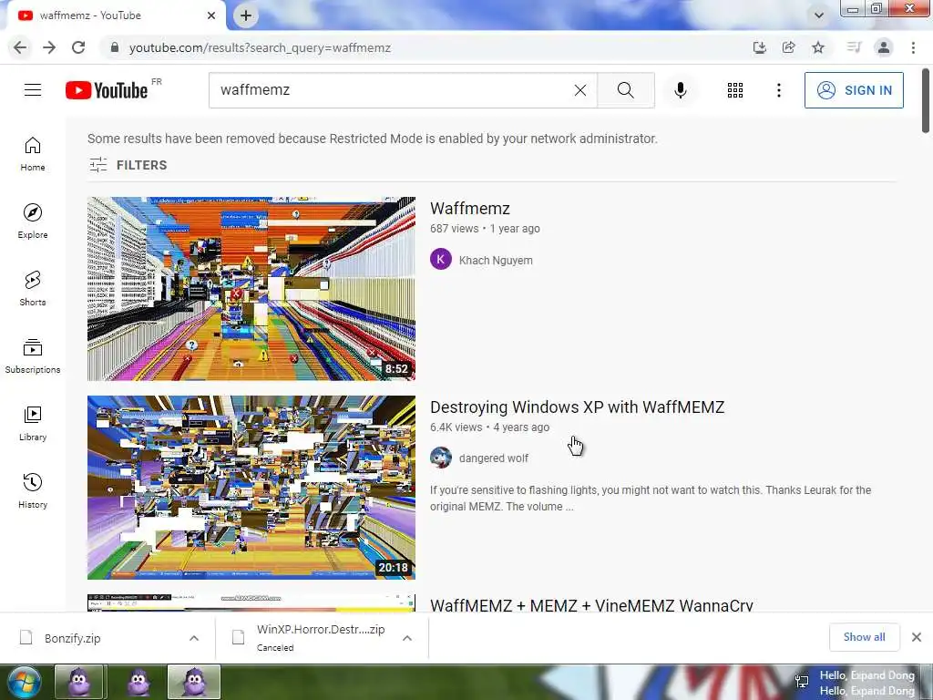This screenshot has width=933, height=700.
Task: Visit the Khach Nguyem channel name
Action: [x=496, y=260]
